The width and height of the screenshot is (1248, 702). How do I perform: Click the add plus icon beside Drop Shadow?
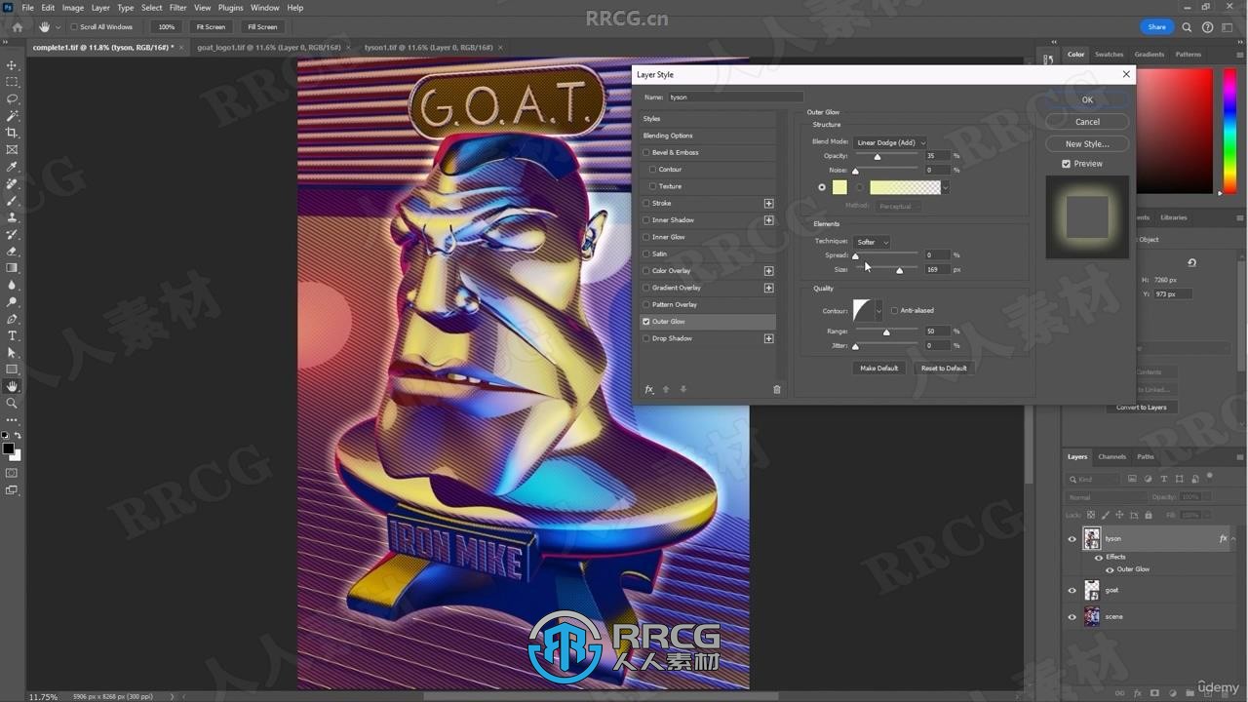click(x=768, y=338)
